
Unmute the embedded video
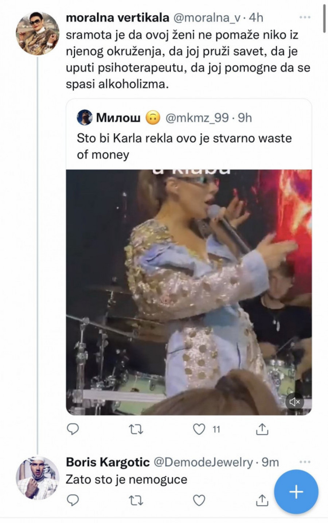pyautogui.click(x=294, y=402)
